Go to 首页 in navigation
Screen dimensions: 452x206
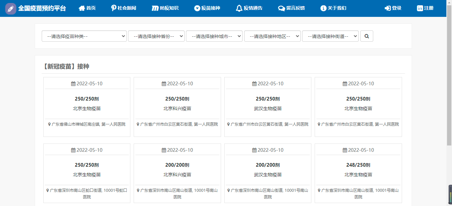(x=87, y=8)
